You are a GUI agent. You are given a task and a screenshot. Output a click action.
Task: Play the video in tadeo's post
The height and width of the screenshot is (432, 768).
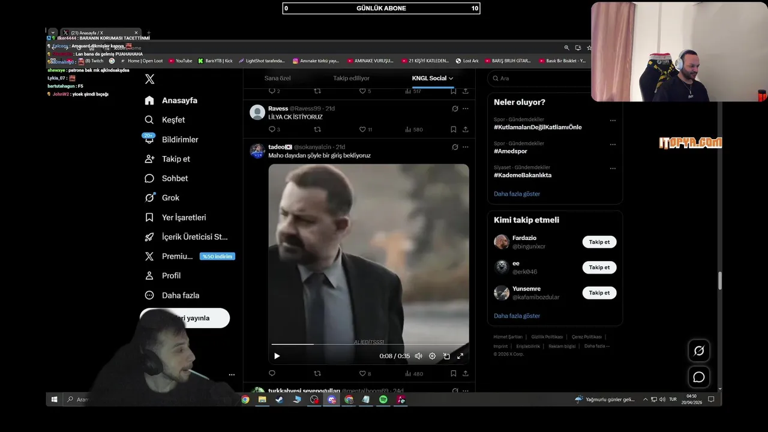277,356
